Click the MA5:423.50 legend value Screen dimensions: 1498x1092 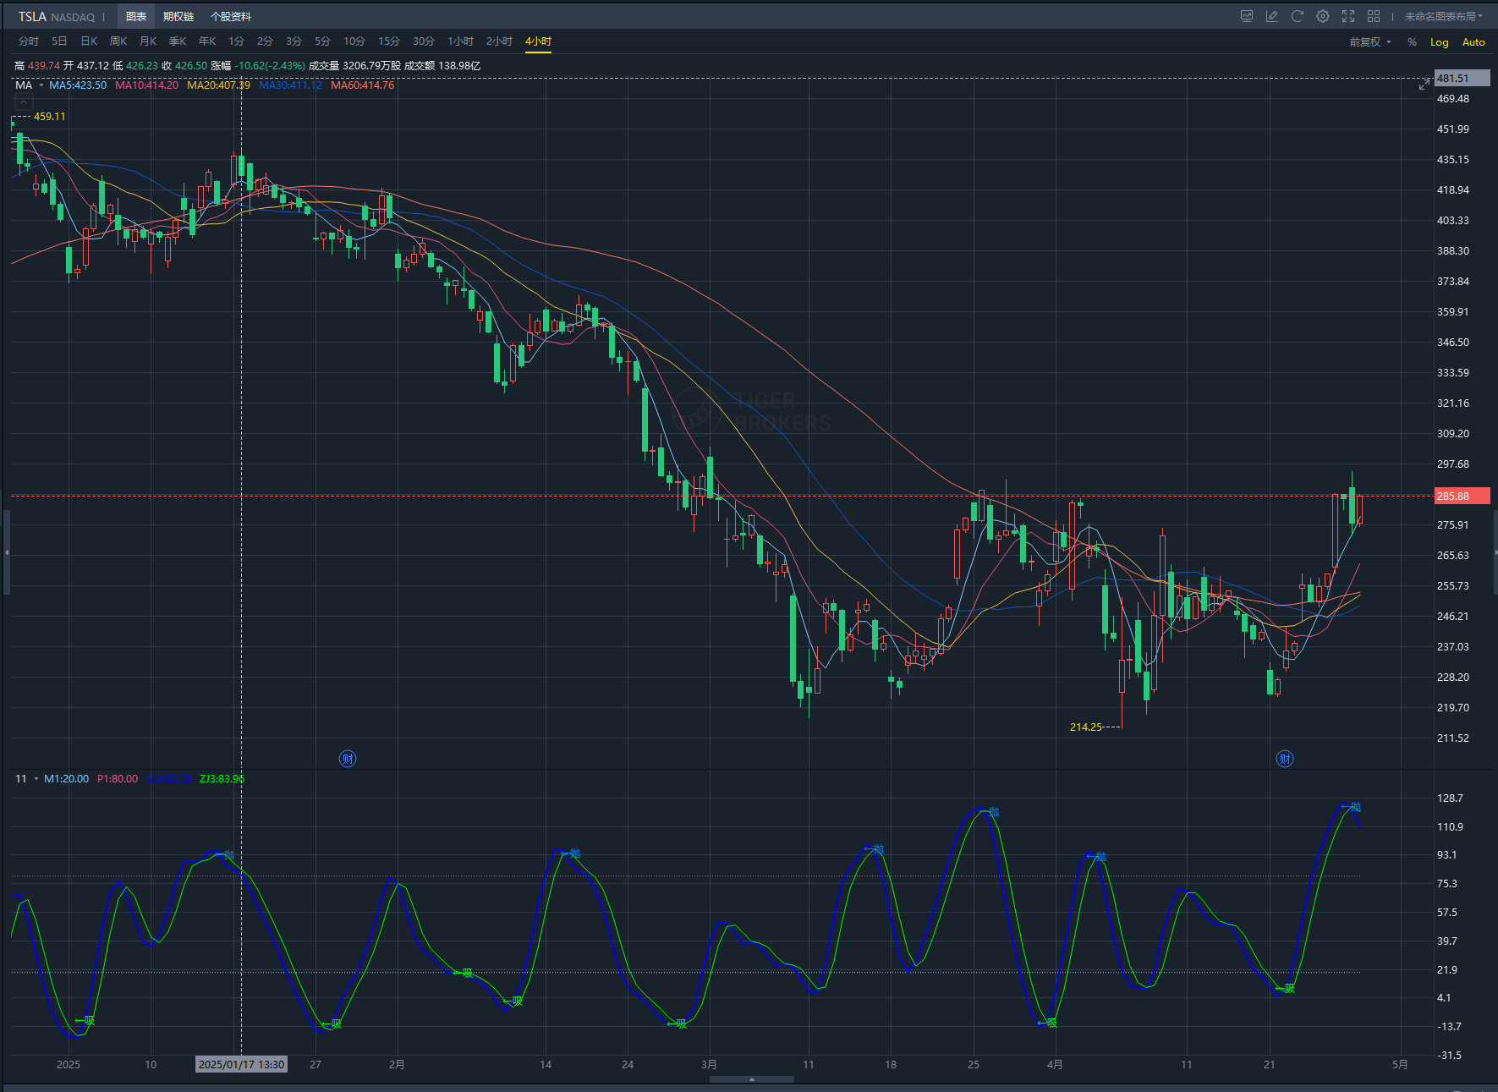tap(78, 85)
